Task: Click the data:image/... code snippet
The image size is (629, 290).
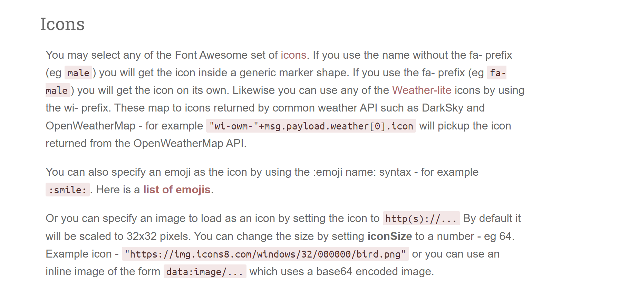Action: tap(205, 272)
